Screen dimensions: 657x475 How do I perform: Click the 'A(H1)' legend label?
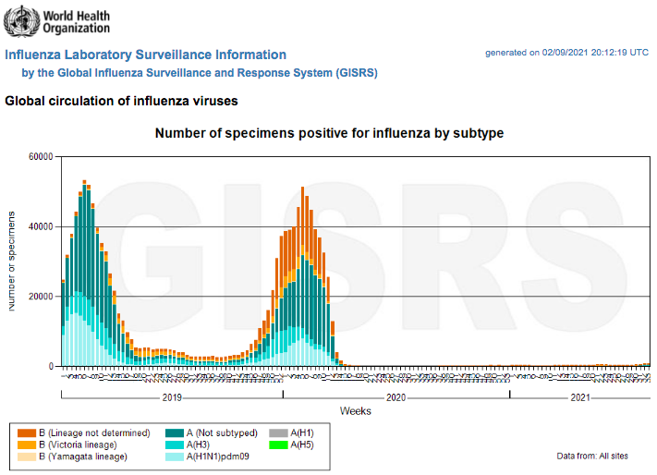coord(302,433)
